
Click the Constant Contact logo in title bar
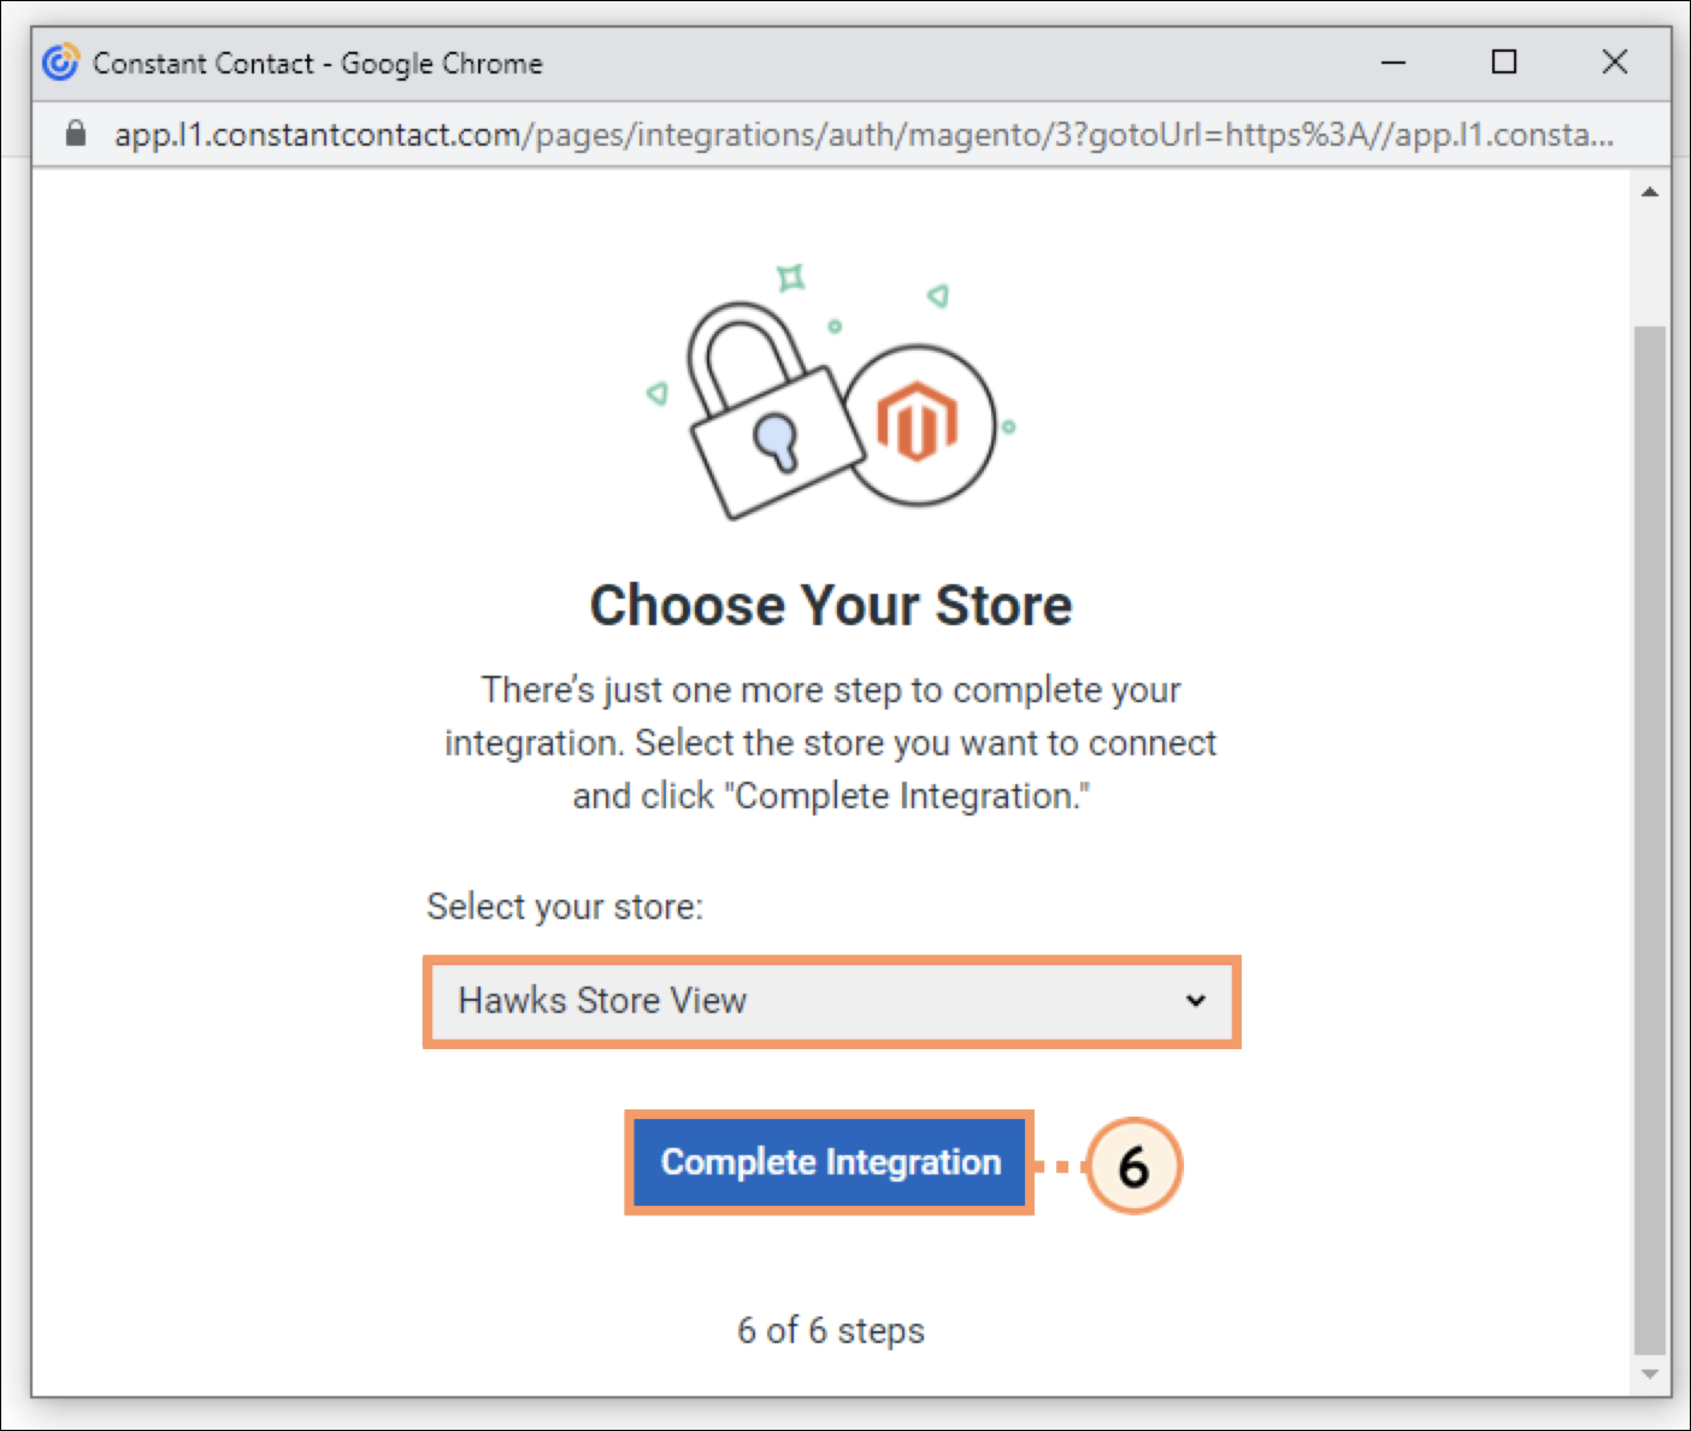(61, 63)
